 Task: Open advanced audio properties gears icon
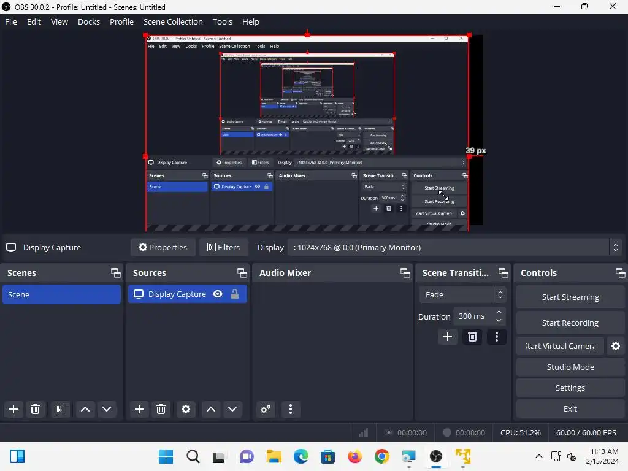266,409
